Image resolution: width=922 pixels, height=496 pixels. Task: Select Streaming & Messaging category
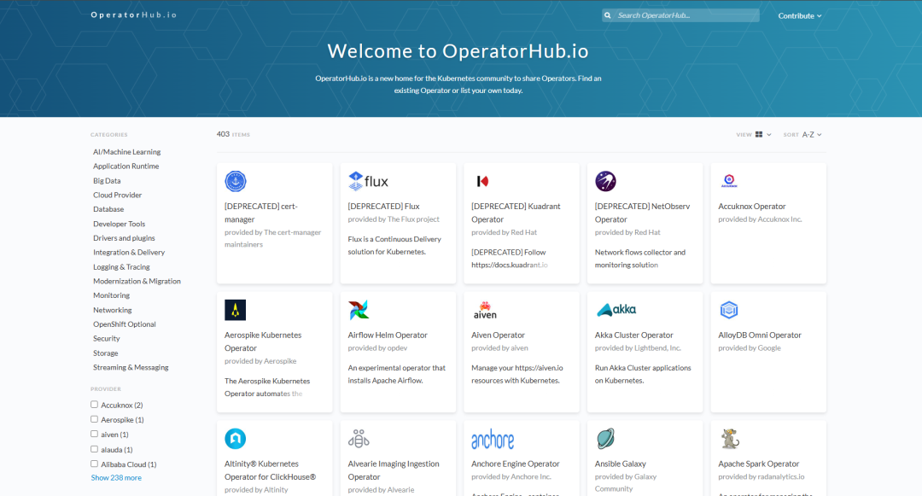tap(131, 367)
